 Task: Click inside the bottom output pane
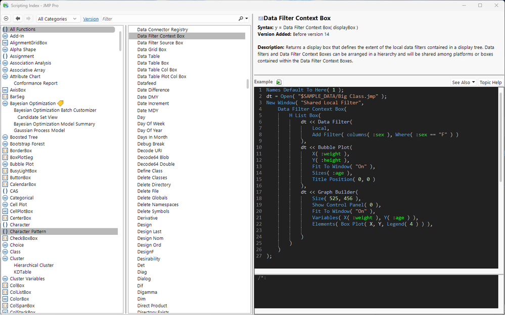pyautogui.click(x=376, y=291)
